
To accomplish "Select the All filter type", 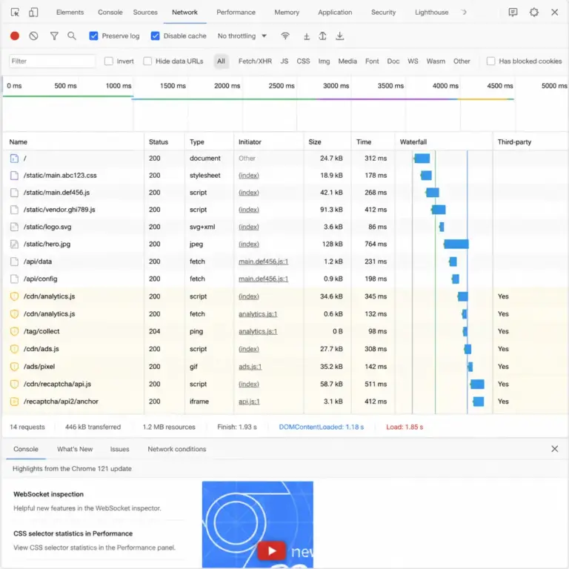I will pyautogui.click(x=221, y=61).
